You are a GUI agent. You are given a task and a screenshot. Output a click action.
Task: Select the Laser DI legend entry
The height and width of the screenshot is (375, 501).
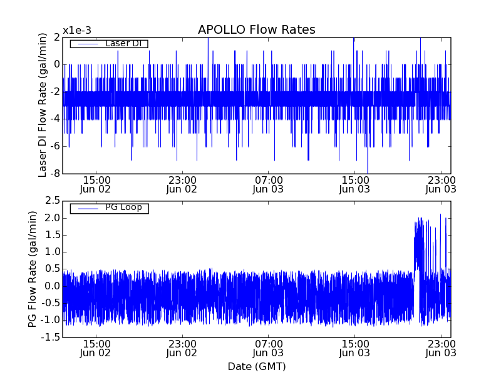click(109, 43)
